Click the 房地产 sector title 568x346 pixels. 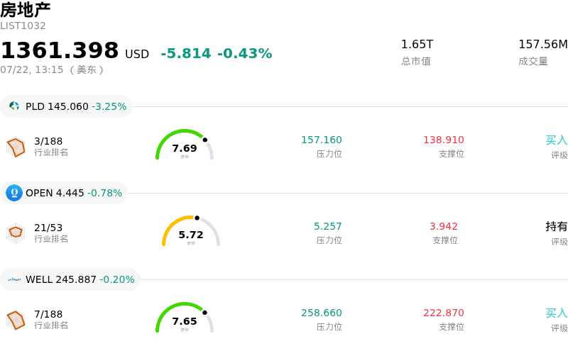[x=25, y=10]
